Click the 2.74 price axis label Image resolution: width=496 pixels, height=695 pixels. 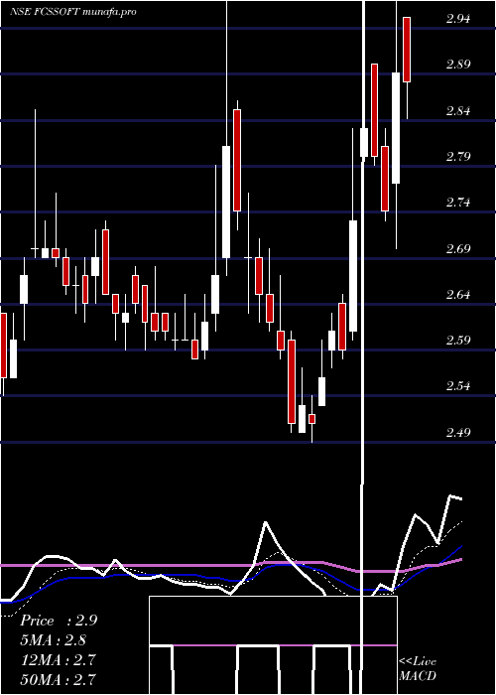coord(458,203)
